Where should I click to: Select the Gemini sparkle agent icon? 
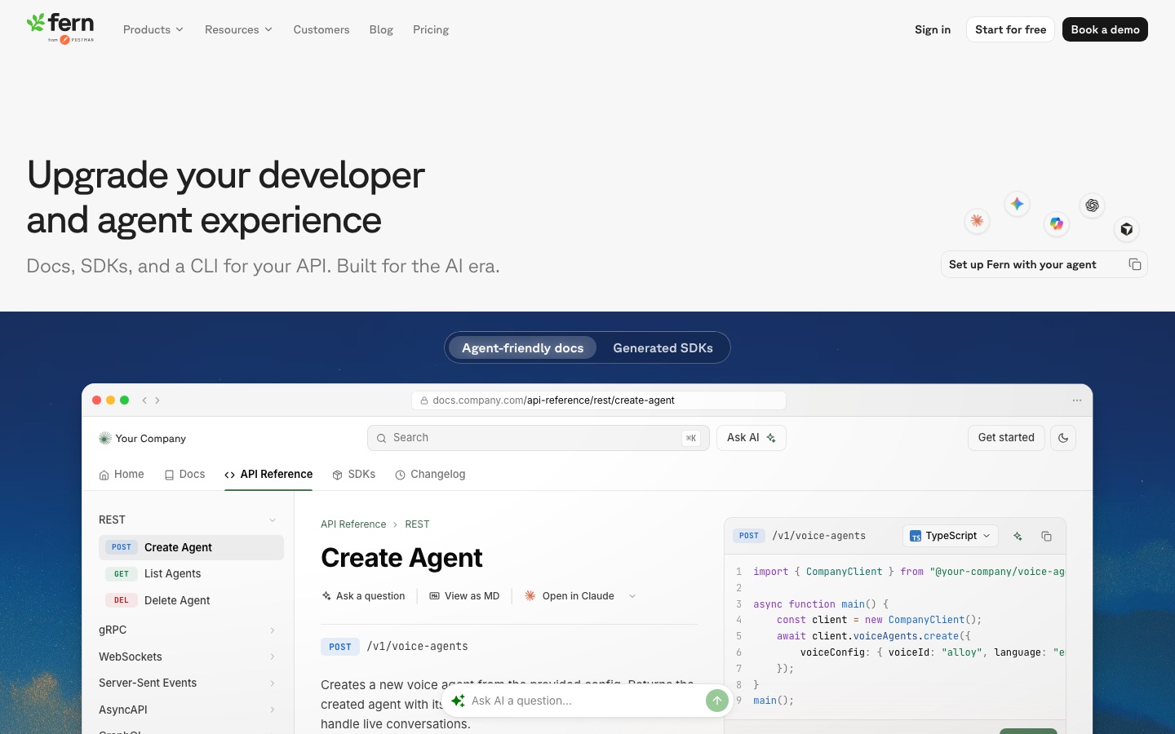1017,204
